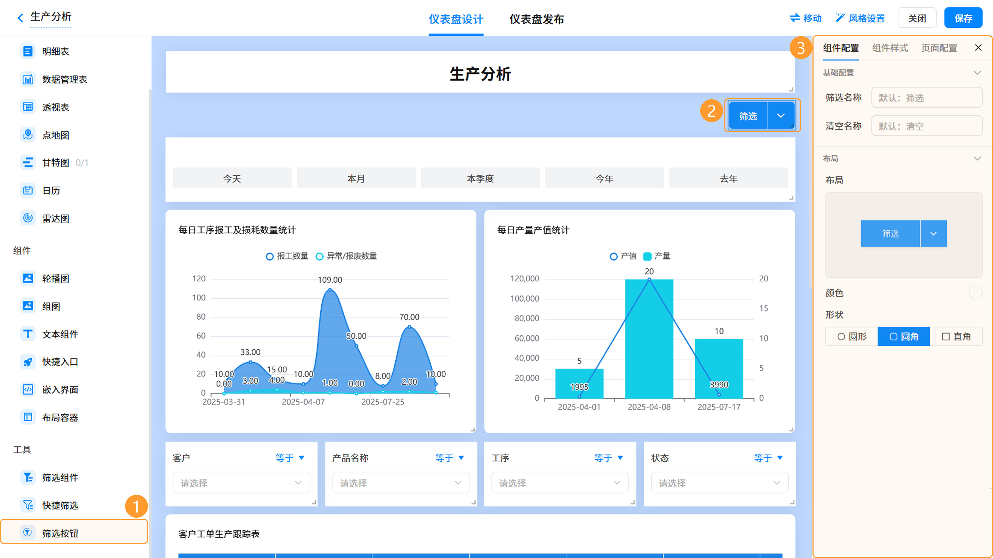
Task: Change 客户 operator 等于 dropdown
Action: 290,458
